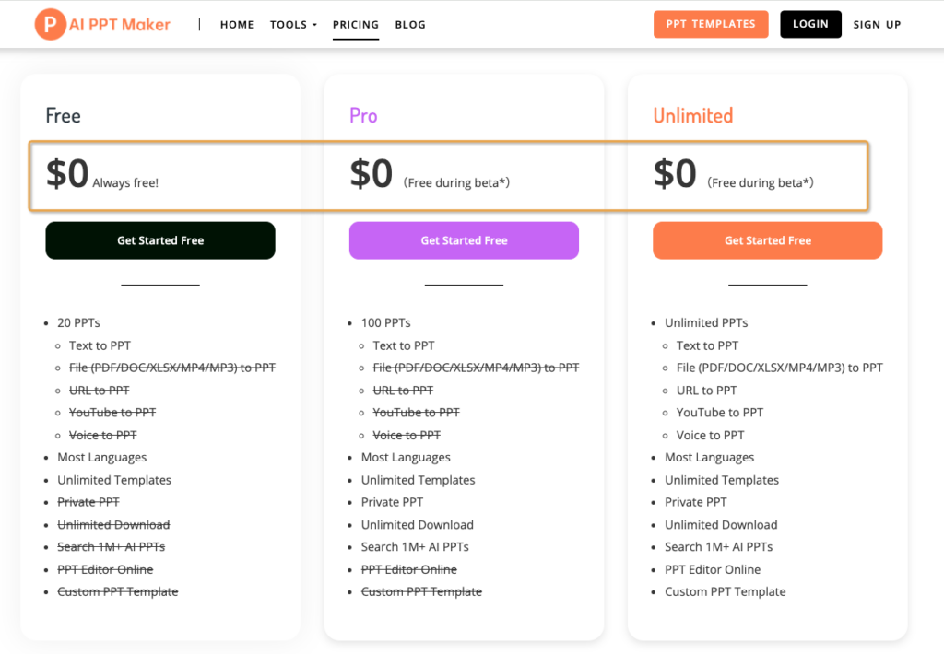The image size is (944, 654).
Task: Select the Pro plan heading
Action: [x=363, y=116]
